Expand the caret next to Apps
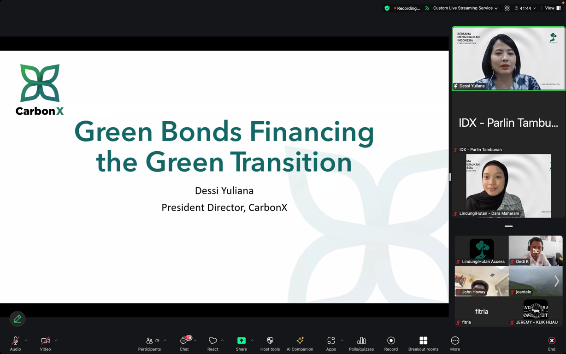Image resolution: width=566 pixels, height=354 pixels. 342,341
